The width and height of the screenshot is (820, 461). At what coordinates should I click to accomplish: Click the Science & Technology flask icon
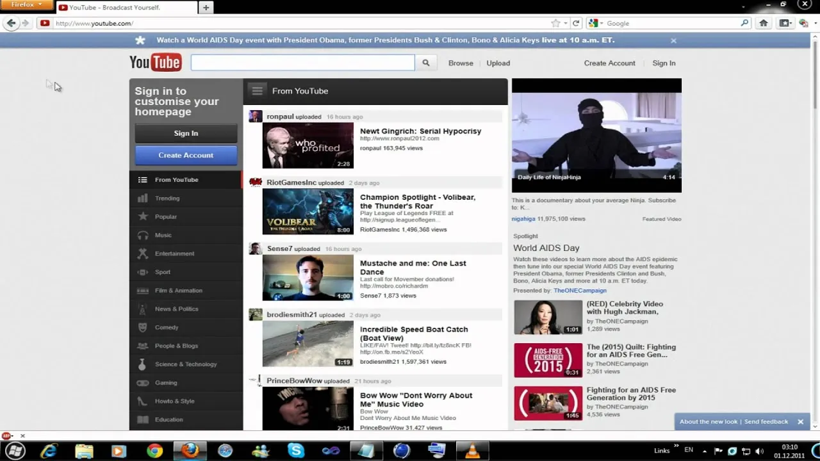click(143, 364)
